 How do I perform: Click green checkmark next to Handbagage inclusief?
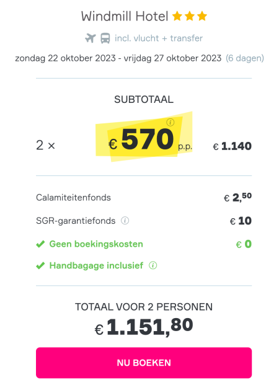[x=40, y=265]
